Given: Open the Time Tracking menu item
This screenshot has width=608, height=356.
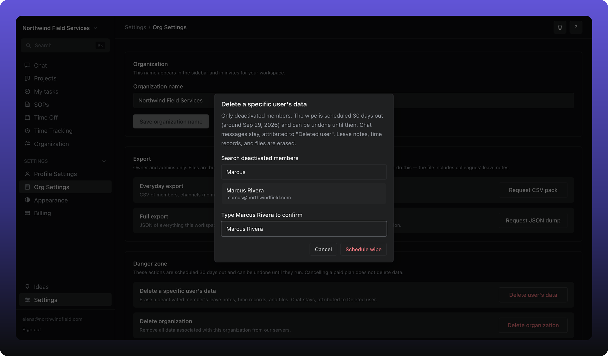Looking at the screenshot, I should tap(65, 131).
